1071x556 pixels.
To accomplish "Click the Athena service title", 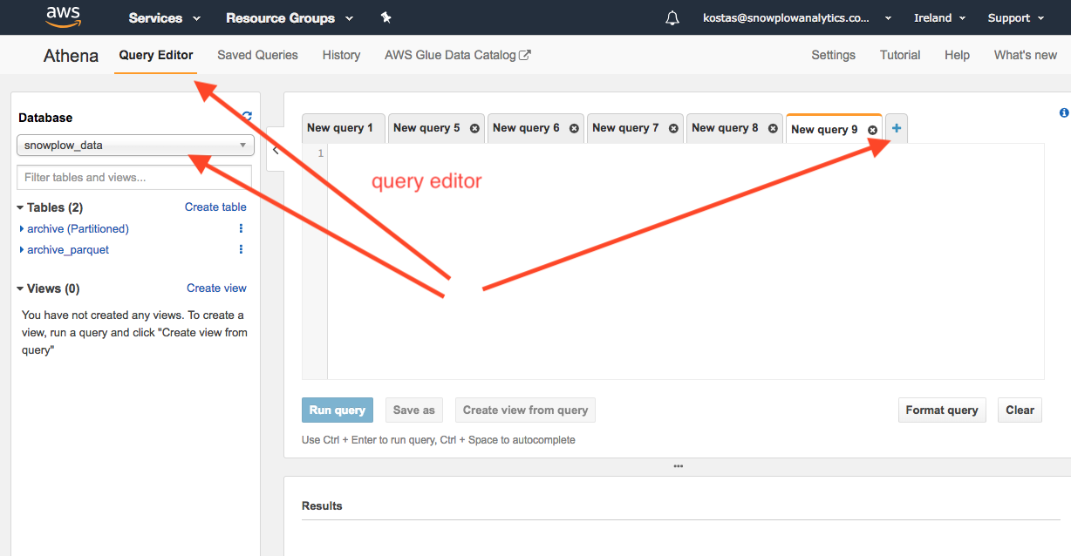I will 71,56.
